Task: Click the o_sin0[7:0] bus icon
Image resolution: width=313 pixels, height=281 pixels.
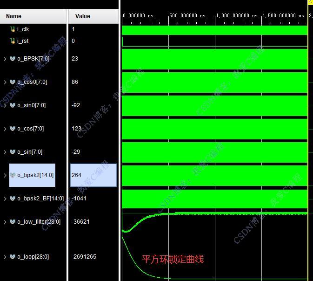Action: click(13, 105)
